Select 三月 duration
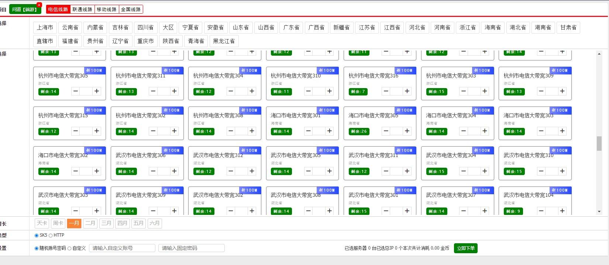609x265 pixels. [106, 223]
